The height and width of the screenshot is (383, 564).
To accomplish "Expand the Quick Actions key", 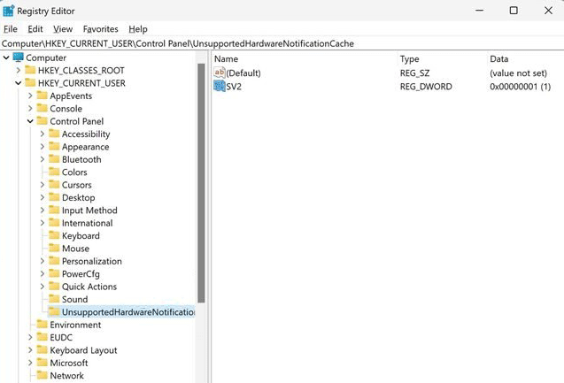I will pyautogui.click(x=42, y=287).
